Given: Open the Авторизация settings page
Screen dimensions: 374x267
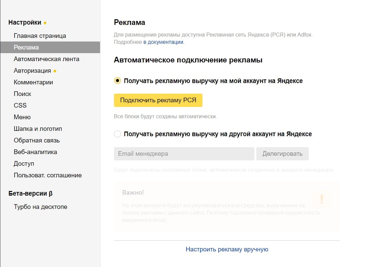Looking at the screenshot, I should coord(32,71).
